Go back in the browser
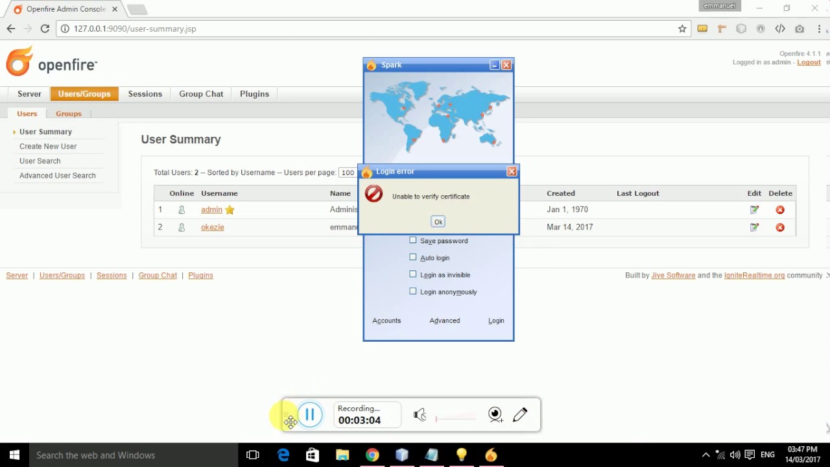Image resolution: width=830 pixels, height=467 pixels. (x=11, y=29)
